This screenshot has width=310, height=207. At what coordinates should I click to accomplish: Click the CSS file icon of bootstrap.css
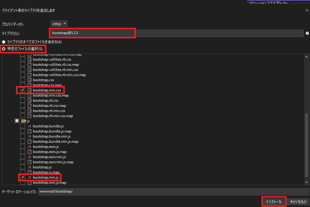pyautogui.click(x=30, y=80)
